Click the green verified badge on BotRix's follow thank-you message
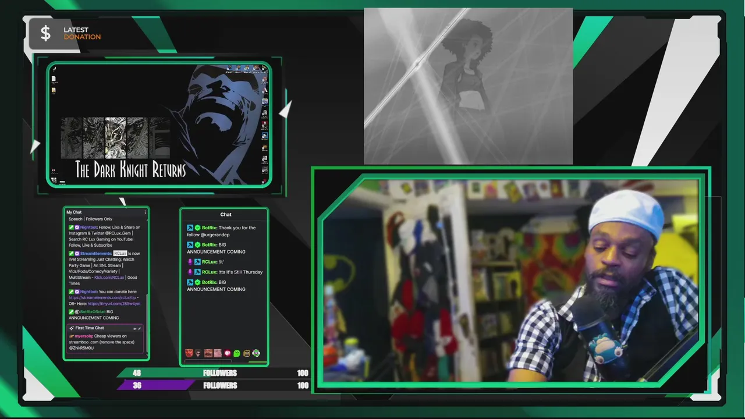 197,228
